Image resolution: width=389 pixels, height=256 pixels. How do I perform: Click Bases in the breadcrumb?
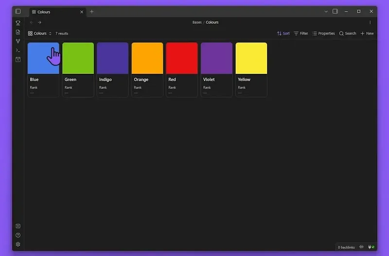197,22
